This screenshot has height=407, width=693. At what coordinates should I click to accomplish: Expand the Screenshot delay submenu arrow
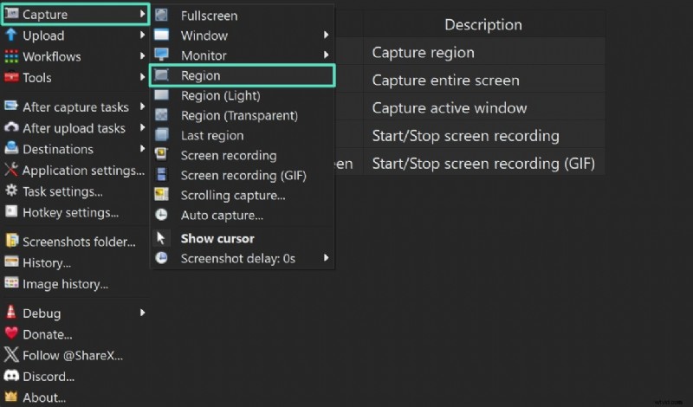tap(327, 258)
